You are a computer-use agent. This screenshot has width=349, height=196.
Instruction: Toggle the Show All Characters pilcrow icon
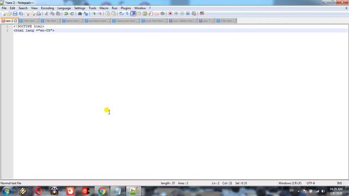(x=127, y=14)
